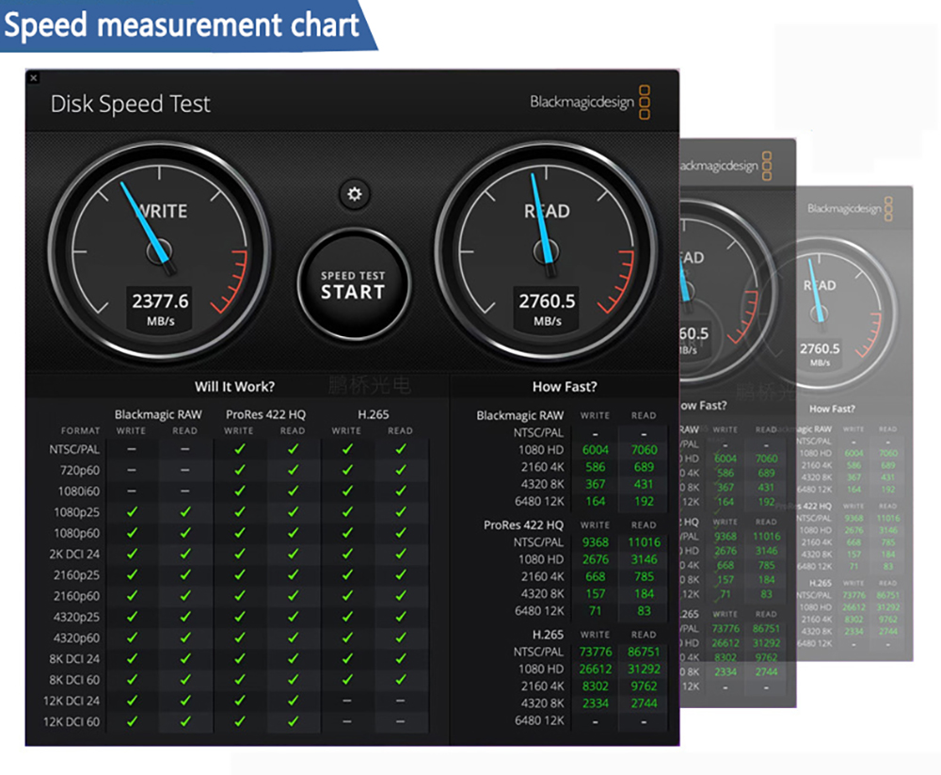Click the Speed measurement chart title banner

(183, 25)
